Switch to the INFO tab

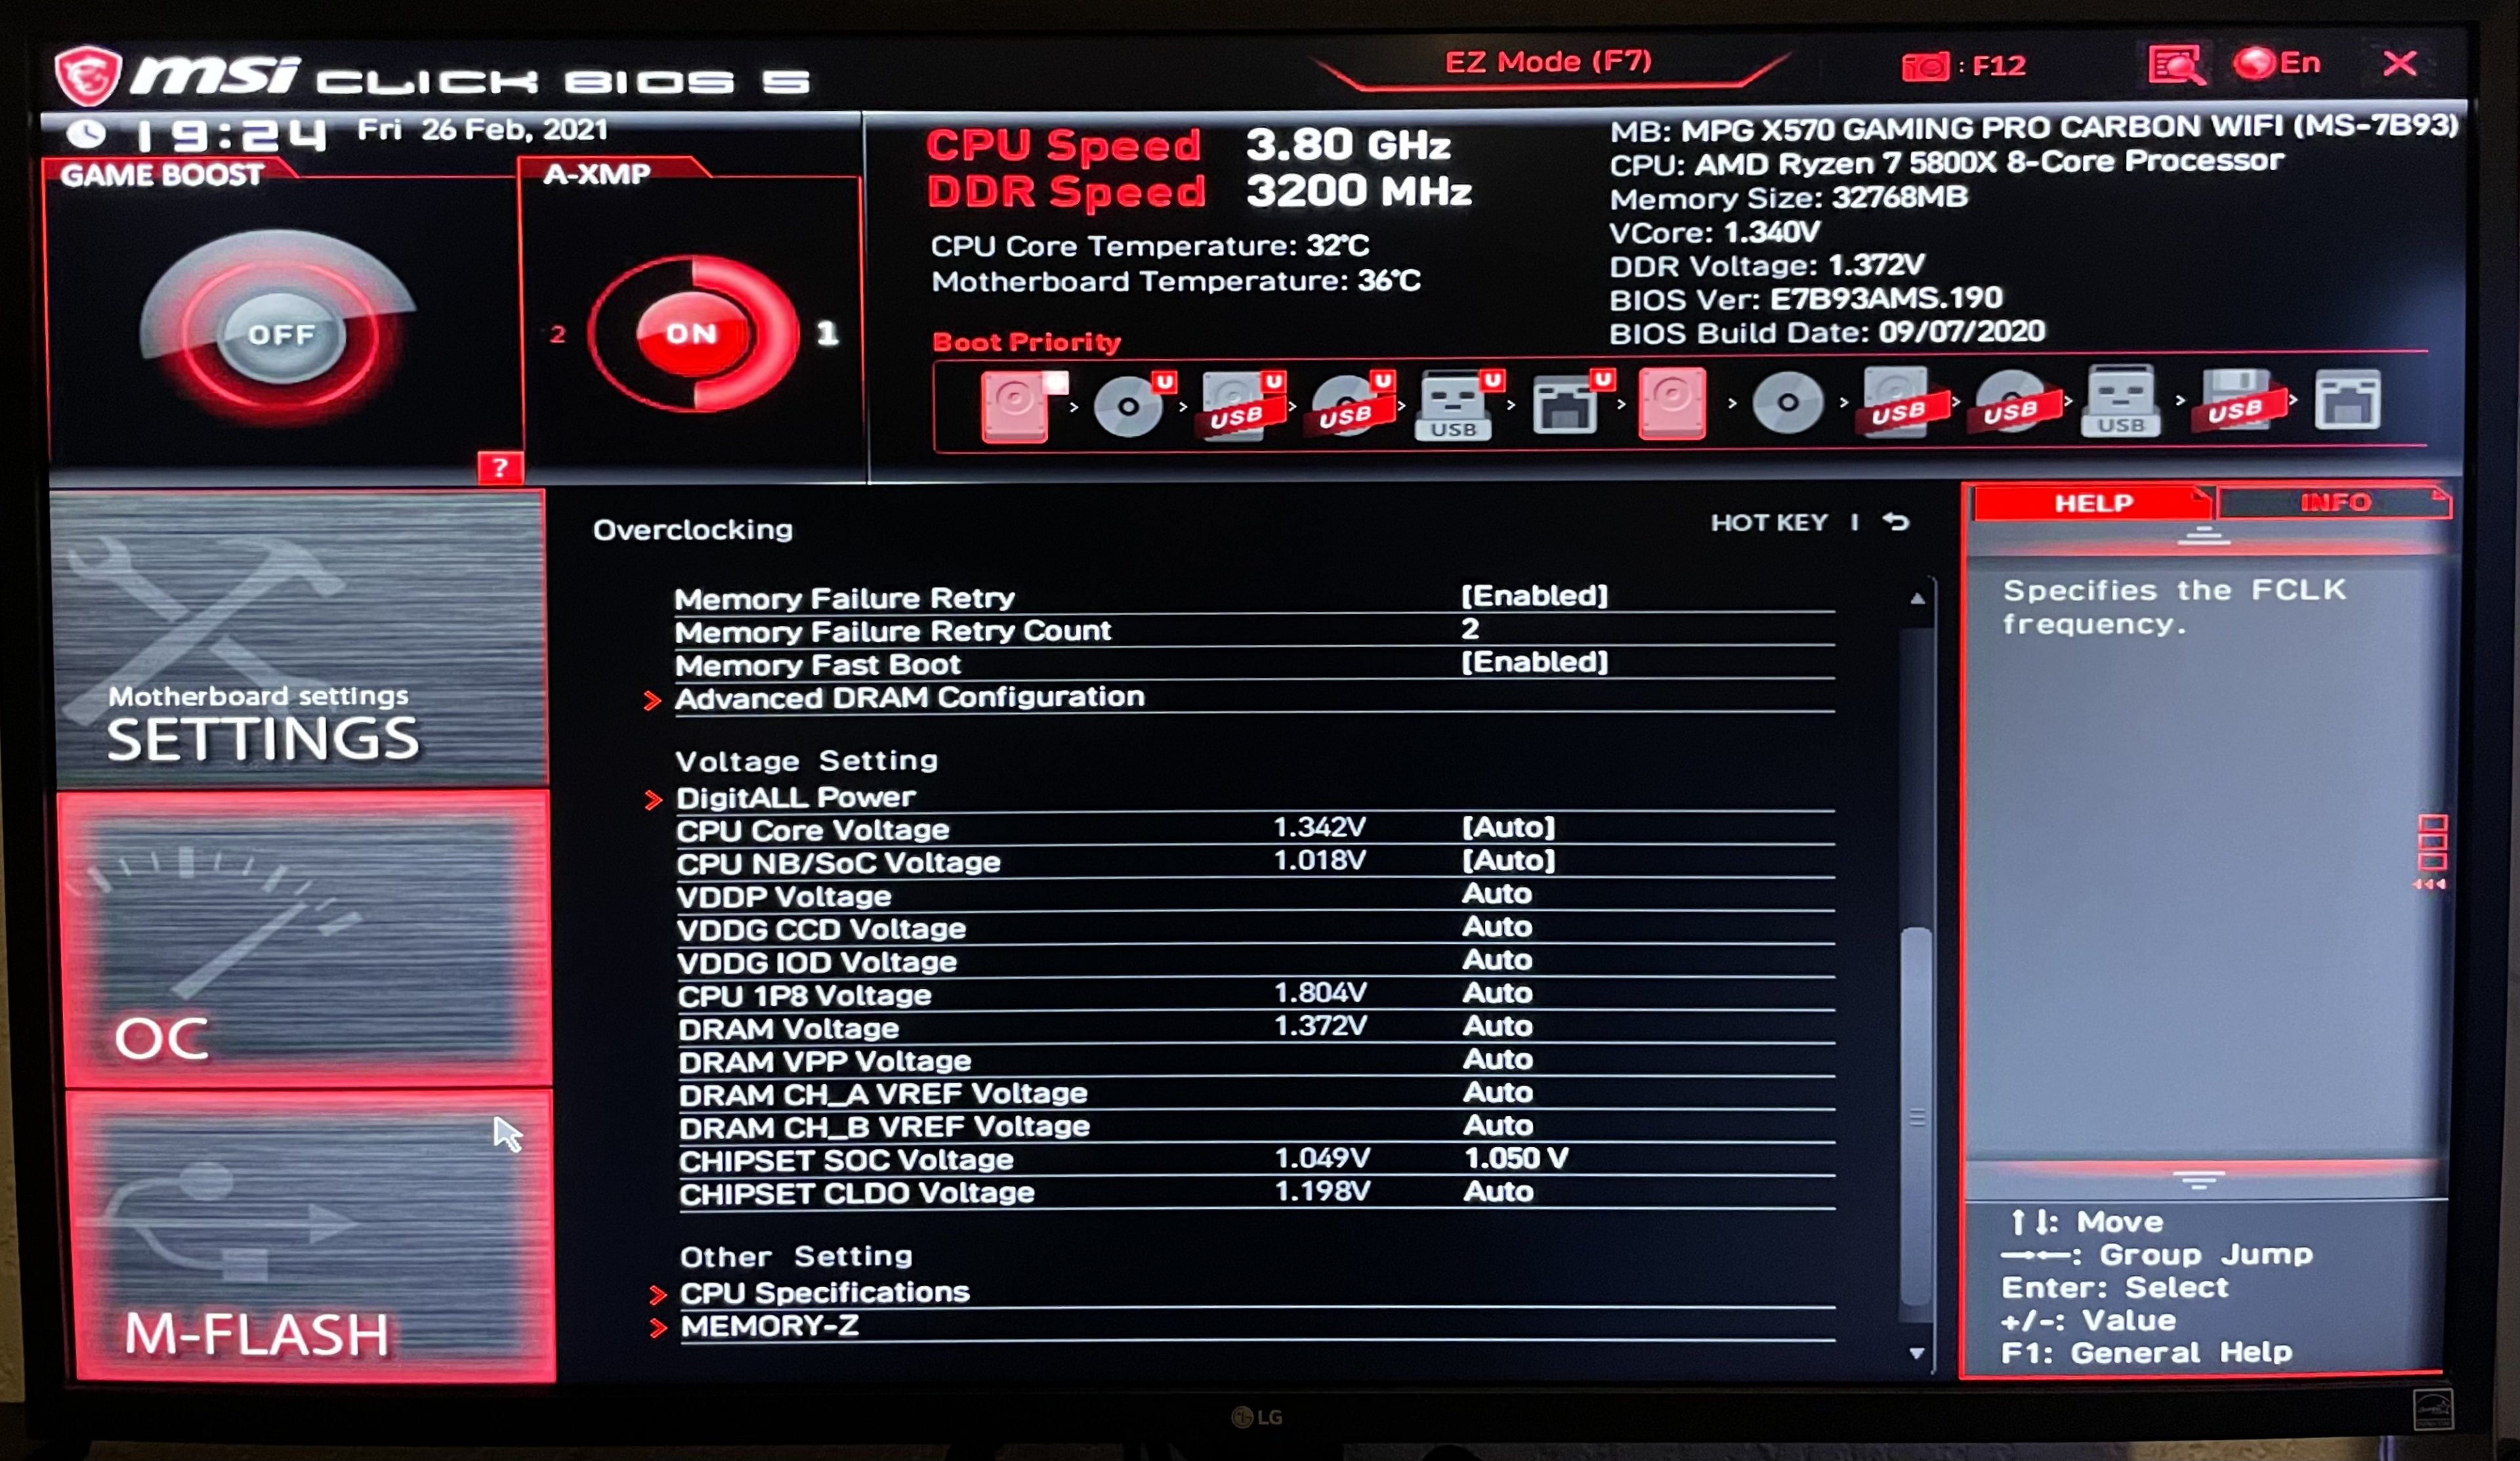tap(2335, 502)
